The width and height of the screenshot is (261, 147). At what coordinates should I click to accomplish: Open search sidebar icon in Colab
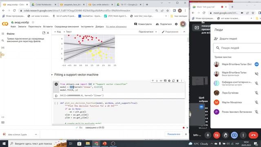pos(3,40)
